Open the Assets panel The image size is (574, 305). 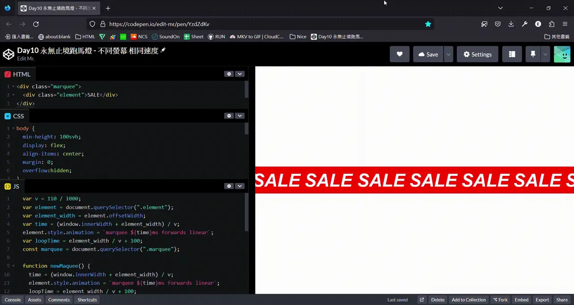(x=35, y=300)
